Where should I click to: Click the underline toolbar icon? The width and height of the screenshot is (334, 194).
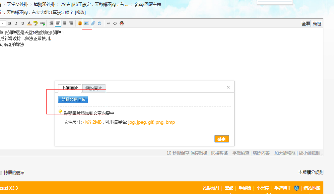23,23
